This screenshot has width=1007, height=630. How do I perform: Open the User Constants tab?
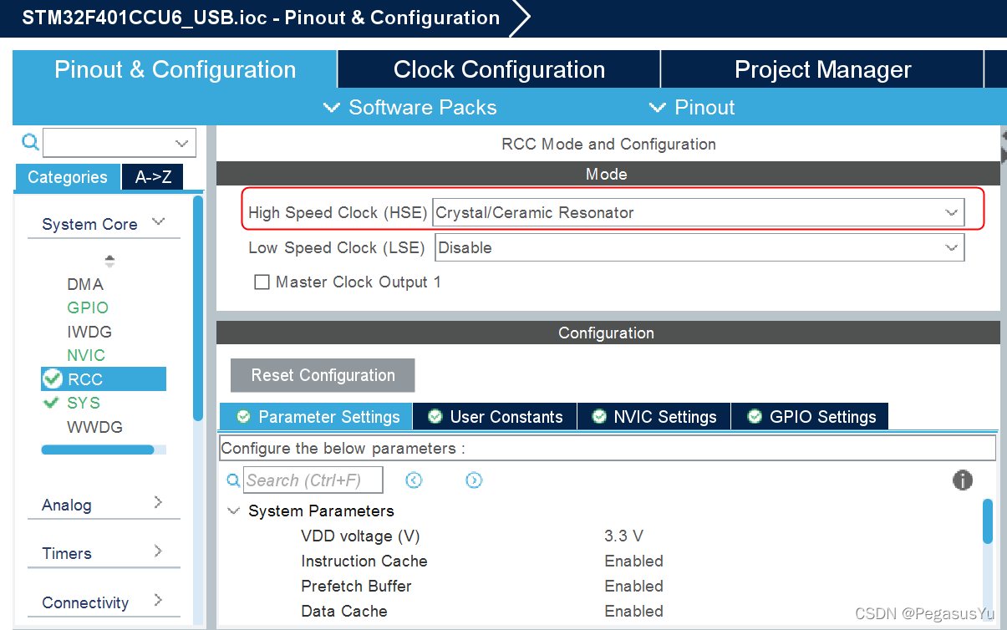pyautogui.click(x=496, y=417)
